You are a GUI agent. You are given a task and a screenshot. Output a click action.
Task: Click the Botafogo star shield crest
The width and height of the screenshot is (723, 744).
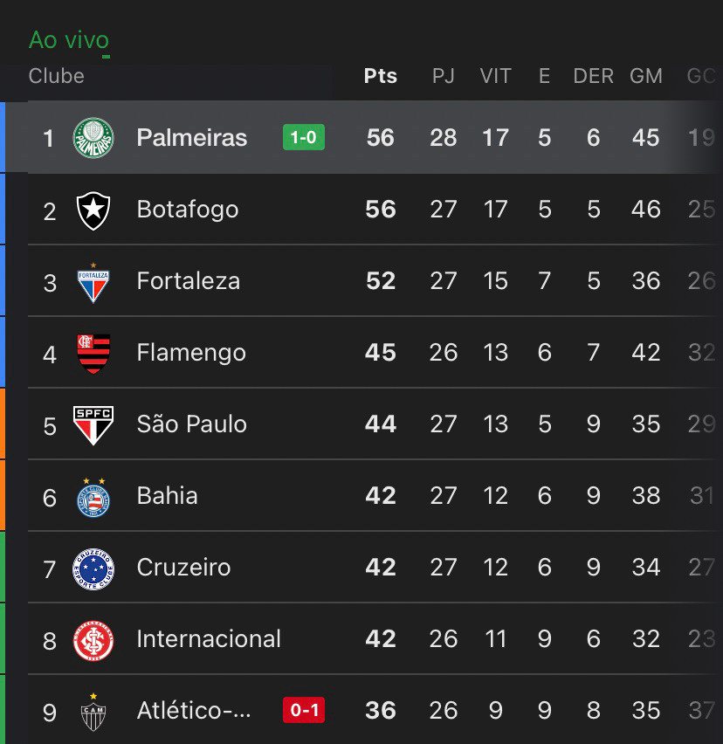[93, 210]
